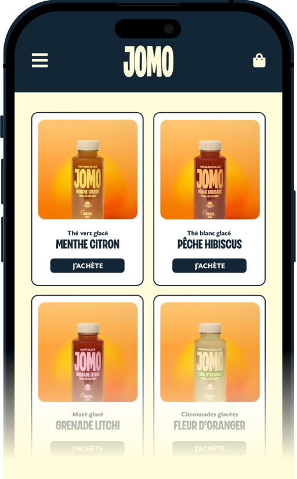This screenshot has height=479, width=297.
Task: Tap the JOMO logo in the header
Action: click(148, 62)
